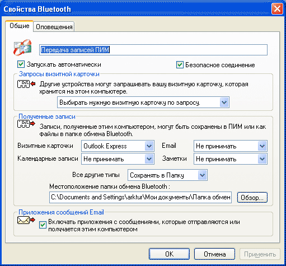Confirm with the OK button
This screenshot has height=266, width=286.
coord(169,254)
